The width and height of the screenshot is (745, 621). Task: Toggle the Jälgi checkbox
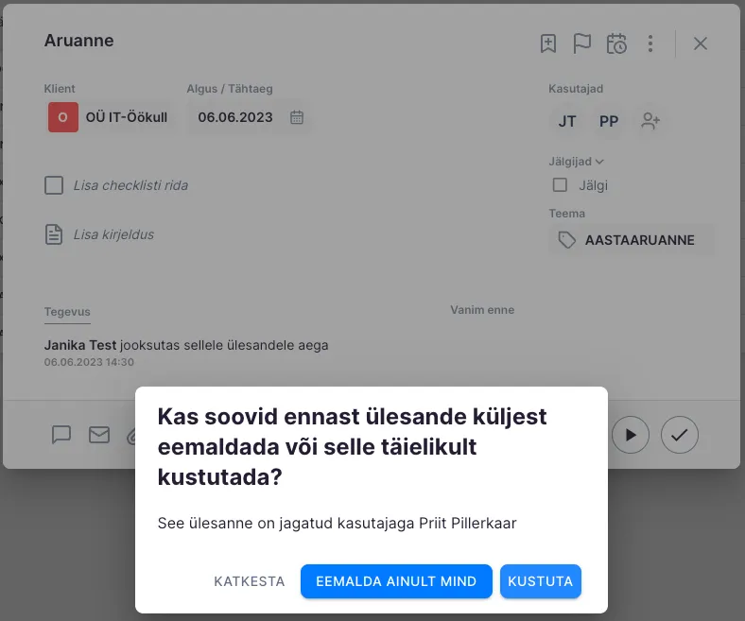point(561,185)
